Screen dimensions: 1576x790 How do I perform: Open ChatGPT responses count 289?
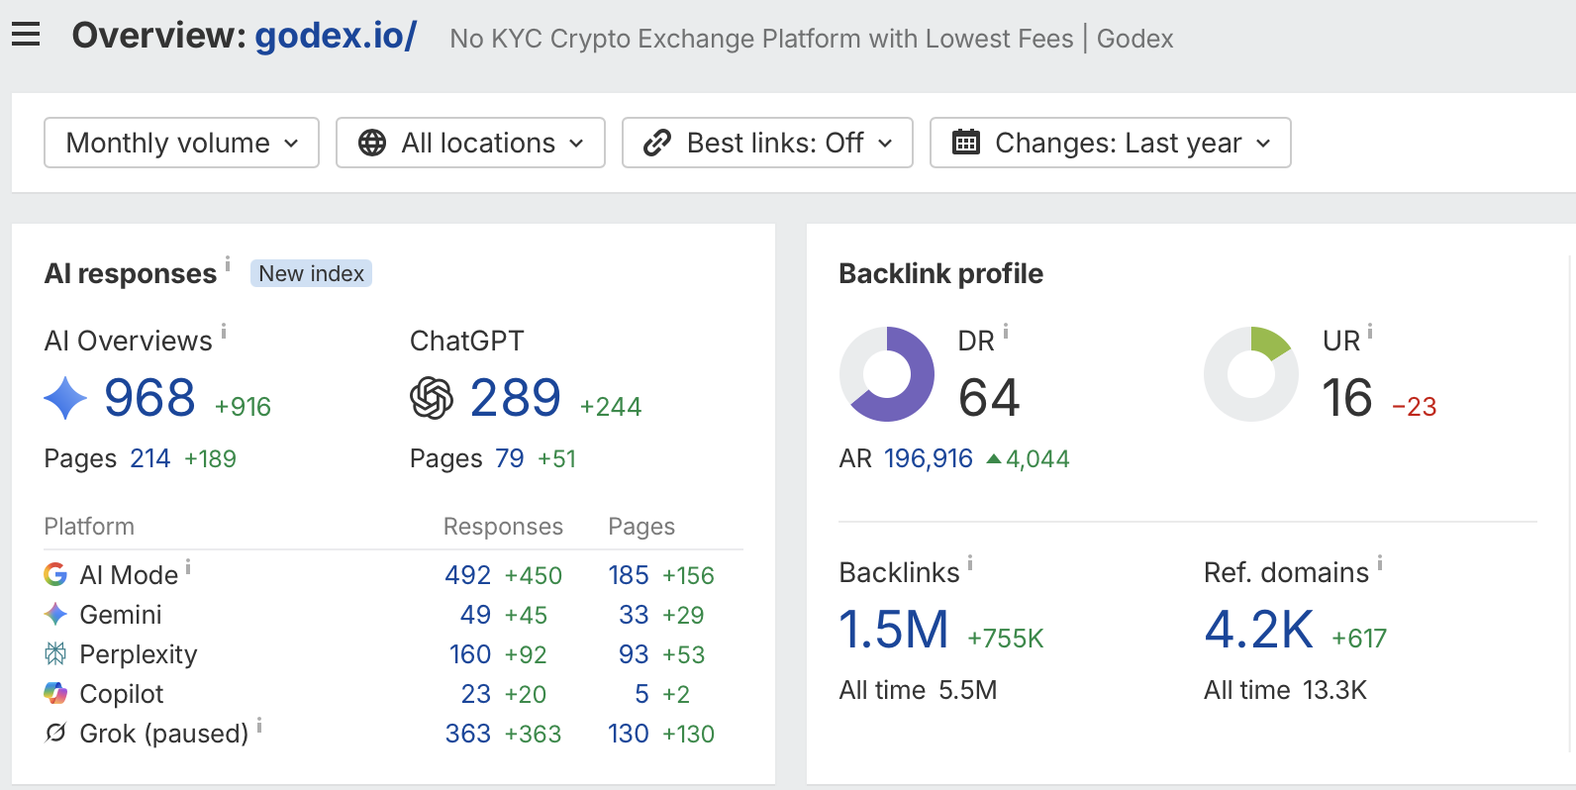pos(516,398)
